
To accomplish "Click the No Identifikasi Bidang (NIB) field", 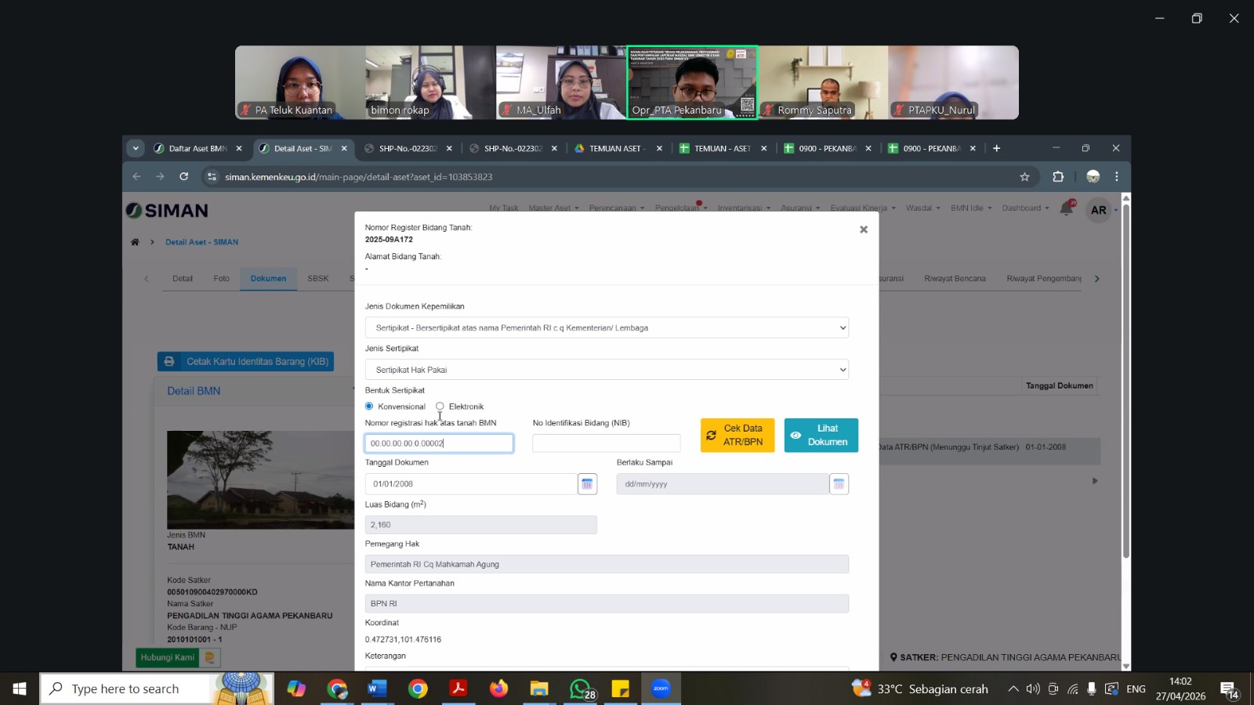I will 607,443.
